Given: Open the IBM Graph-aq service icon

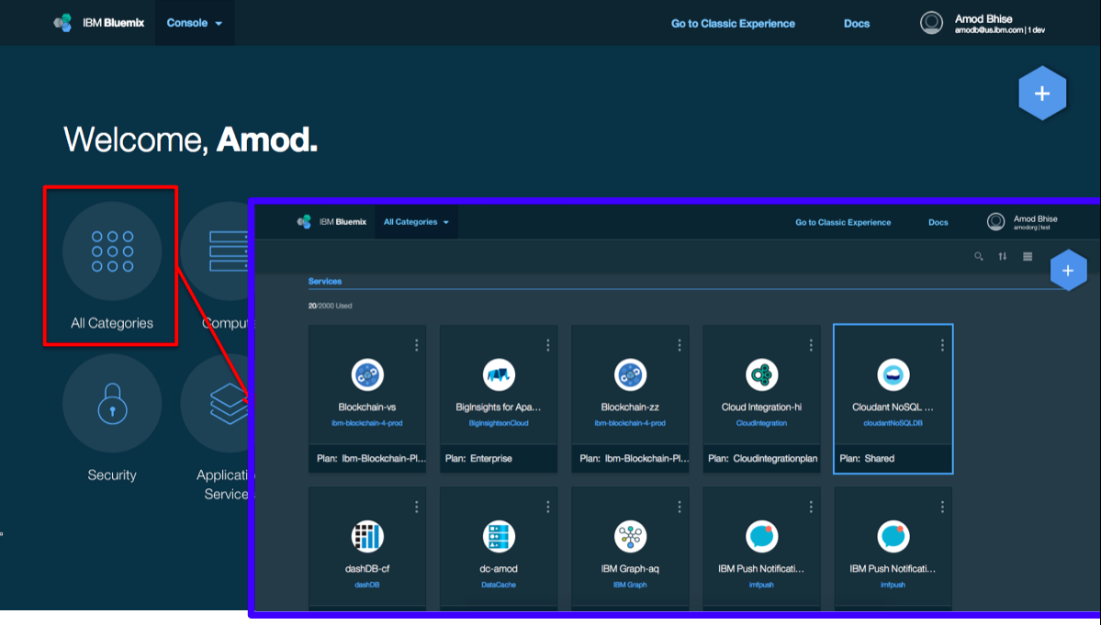Looking at the screenshot, I should click(x=630, y=537).
